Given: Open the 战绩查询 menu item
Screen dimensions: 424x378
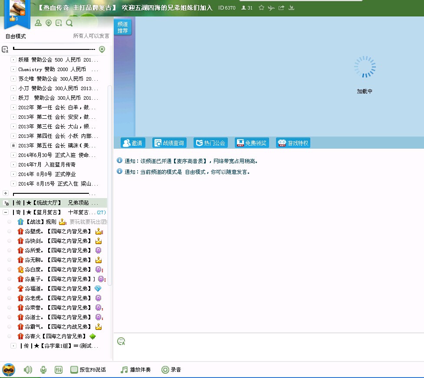Looking at the screenshot, I should point(169,143).
